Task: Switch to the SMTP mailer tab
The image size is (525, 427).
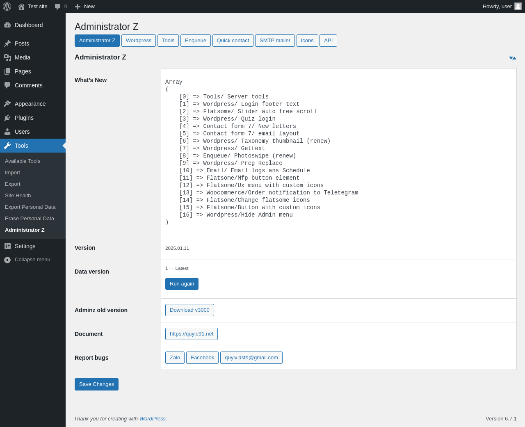Action: (275, 41)
